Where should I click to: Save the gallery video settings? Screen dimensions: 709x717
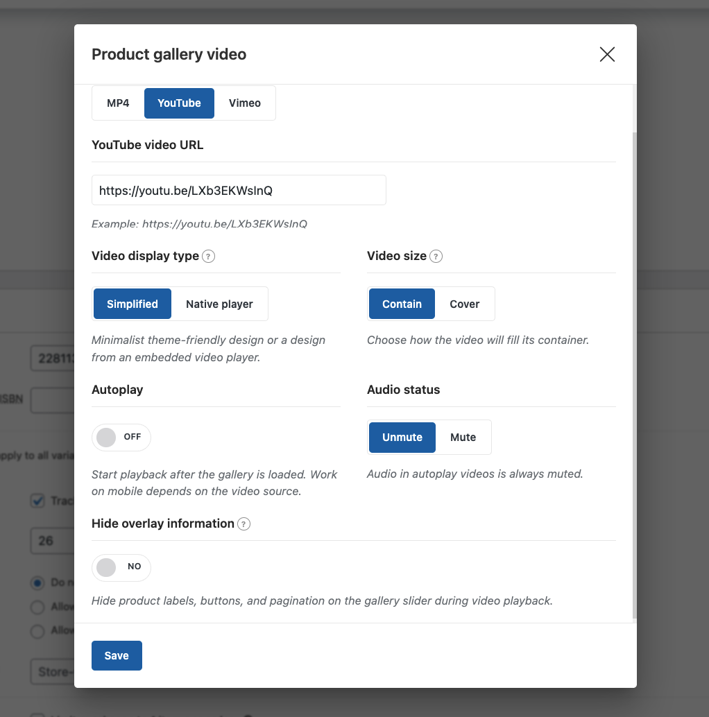point(117,656)
